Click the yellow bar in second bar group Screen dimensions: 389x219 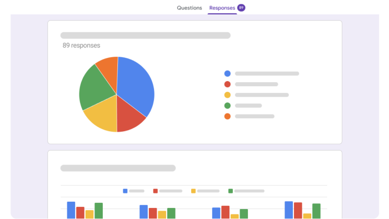(162, 215)
